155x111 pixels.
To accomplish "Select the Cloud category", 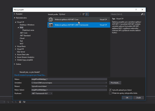I will click(22, 38).
